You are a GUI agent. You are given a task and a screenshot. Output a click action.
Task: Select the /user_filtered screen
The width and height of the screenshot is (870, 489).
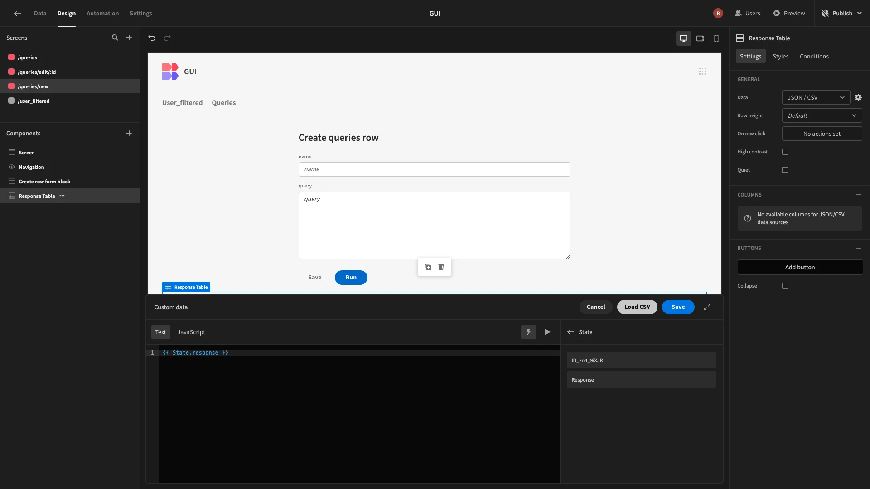70,101
